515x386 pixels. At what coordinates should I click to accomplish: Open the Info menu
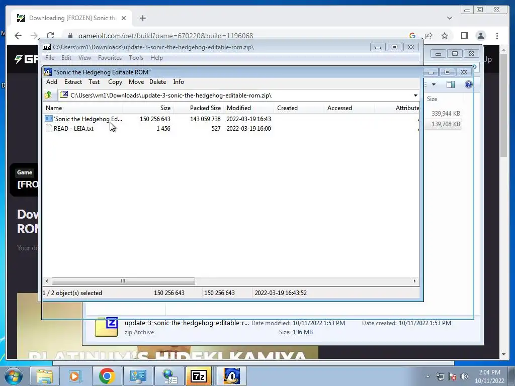(179, 82)
